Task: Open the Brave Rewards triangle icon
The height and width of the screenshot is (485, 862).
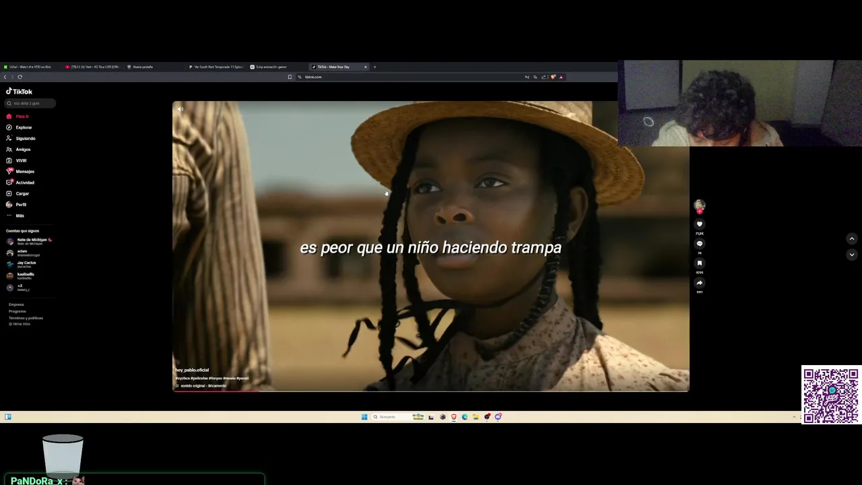Action: pos(561,77)
